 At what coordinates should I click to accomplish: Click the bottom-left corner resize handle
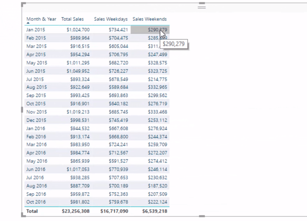23,215
